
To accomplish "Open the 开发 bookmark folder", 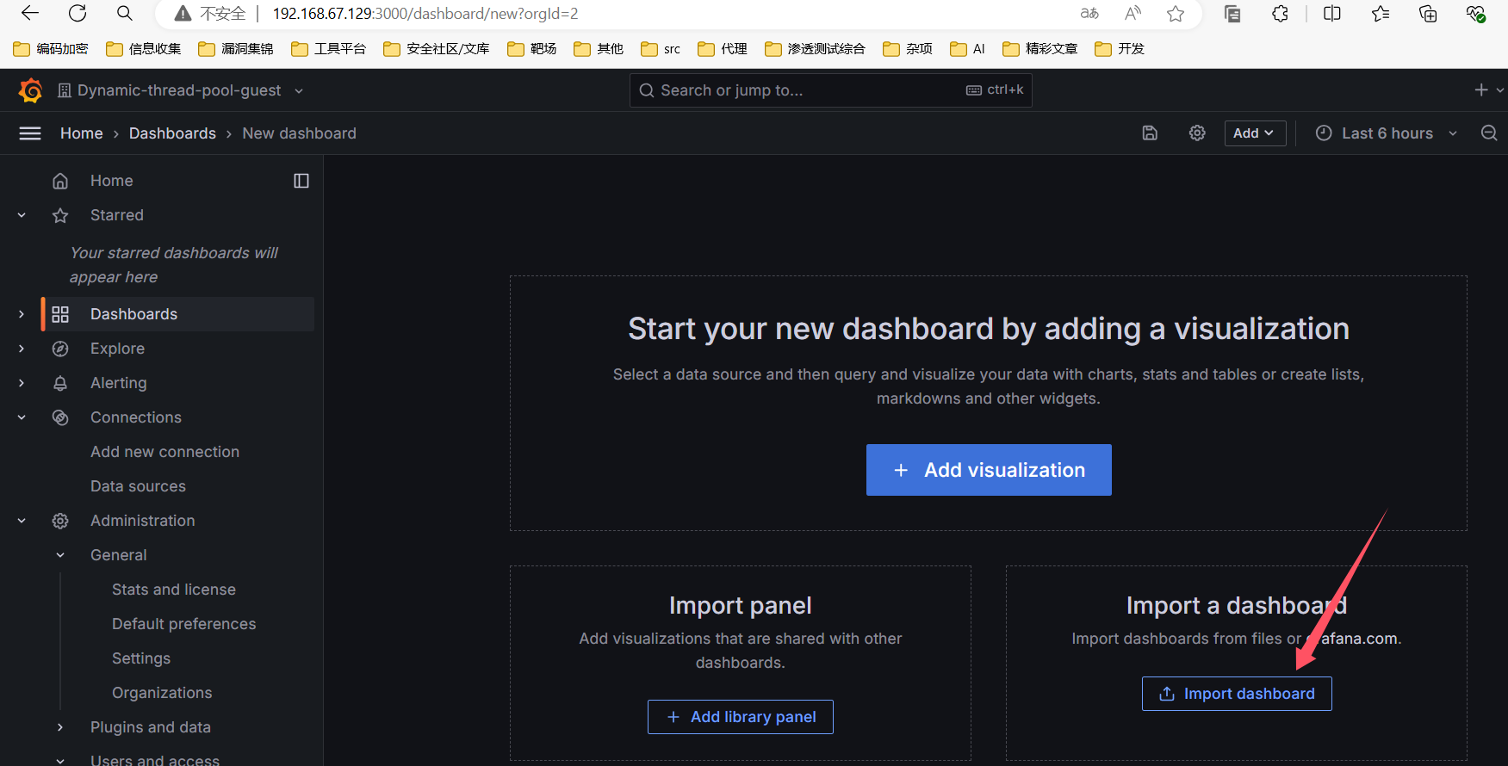I will 1120,49.
